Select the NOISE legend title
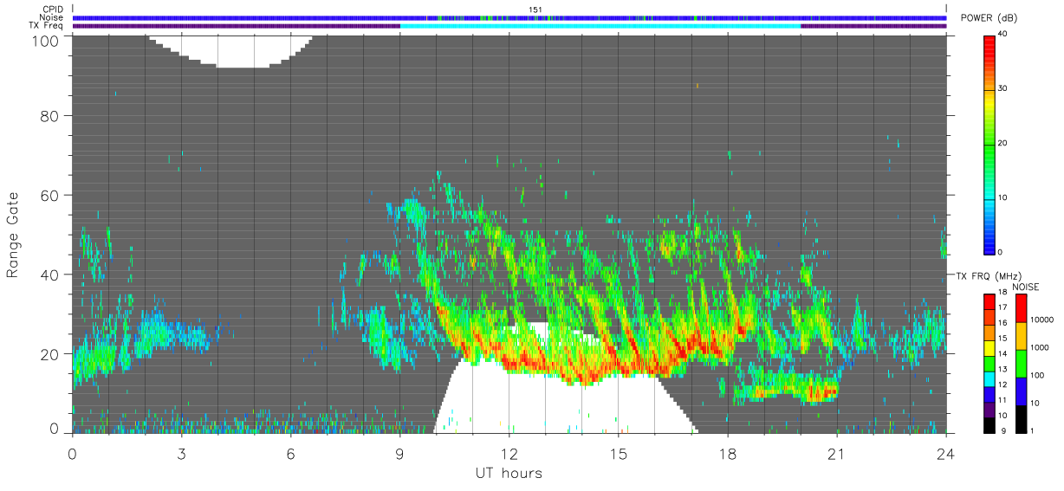Image resolution: width=1064 pixels, height=491 pixels. point(1026,287)
